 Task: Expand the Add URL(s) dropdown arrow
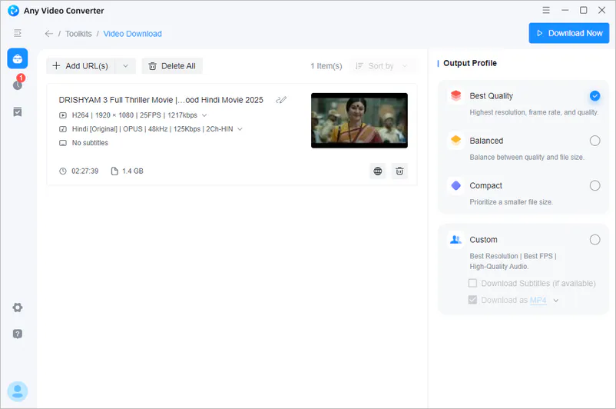pyautogui.click(x=125, y=66)
